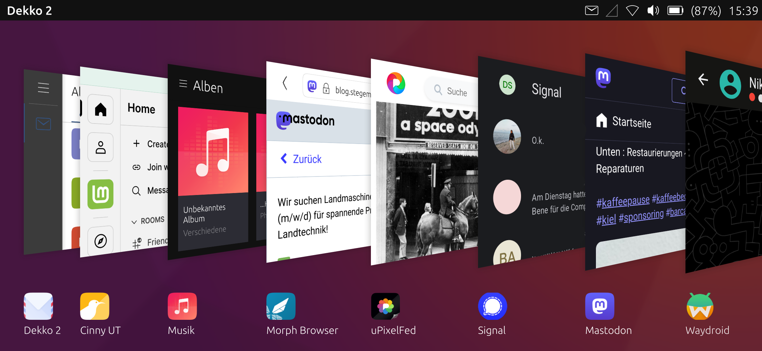Open the space odyssey photo in uPixelFed
The image size is (762, 351).
tap(427, 182)
